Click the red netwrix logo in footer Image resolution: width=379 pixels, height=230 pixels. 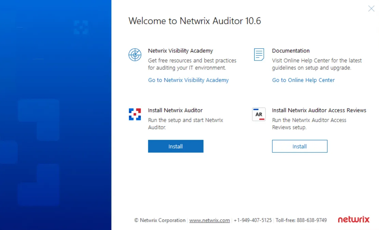354,219
